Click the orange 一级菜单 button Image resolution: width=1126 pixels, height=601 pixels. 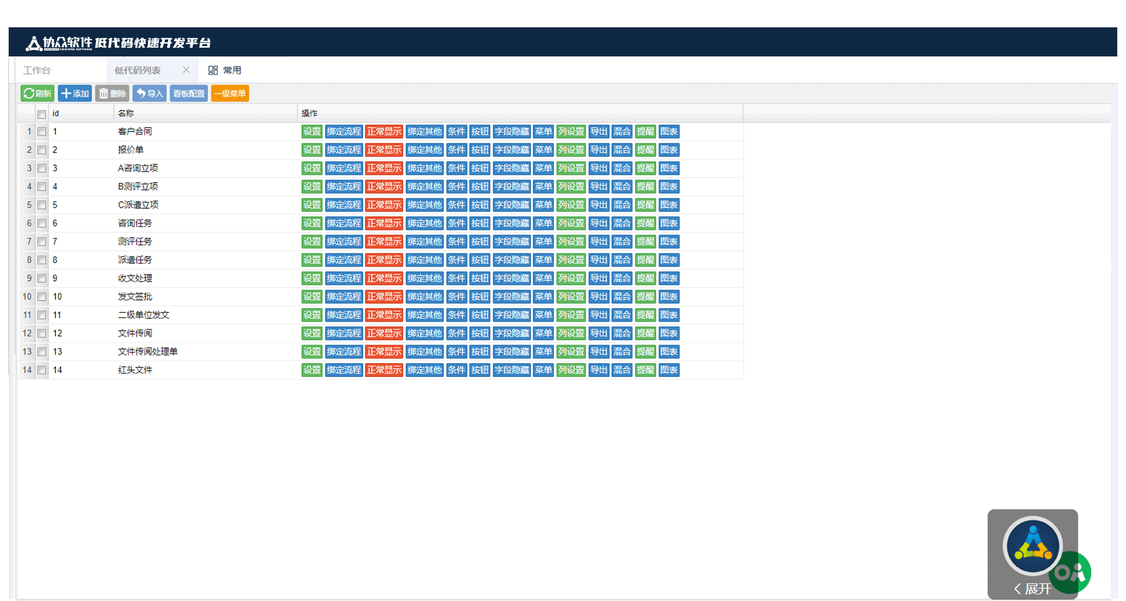click(x=230, y=94)
